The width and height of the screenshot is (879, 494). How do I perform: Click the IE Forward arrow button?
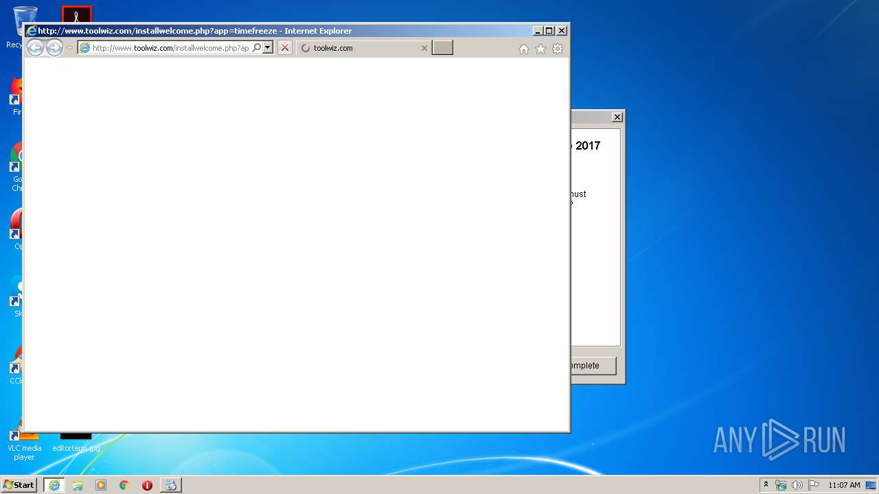[54, 48]
